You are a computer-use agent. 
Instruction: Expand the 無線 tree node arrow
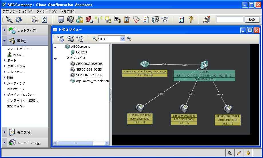tap(5, 77)
